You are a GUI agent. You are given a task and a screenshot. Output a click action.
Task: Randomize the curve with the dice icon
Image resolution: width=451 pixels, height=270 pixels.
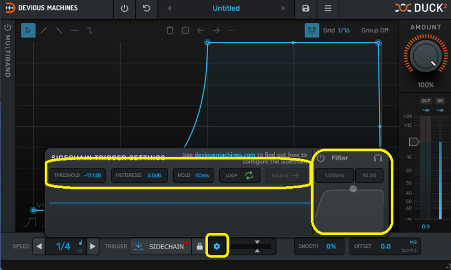(x=185, y=30)
